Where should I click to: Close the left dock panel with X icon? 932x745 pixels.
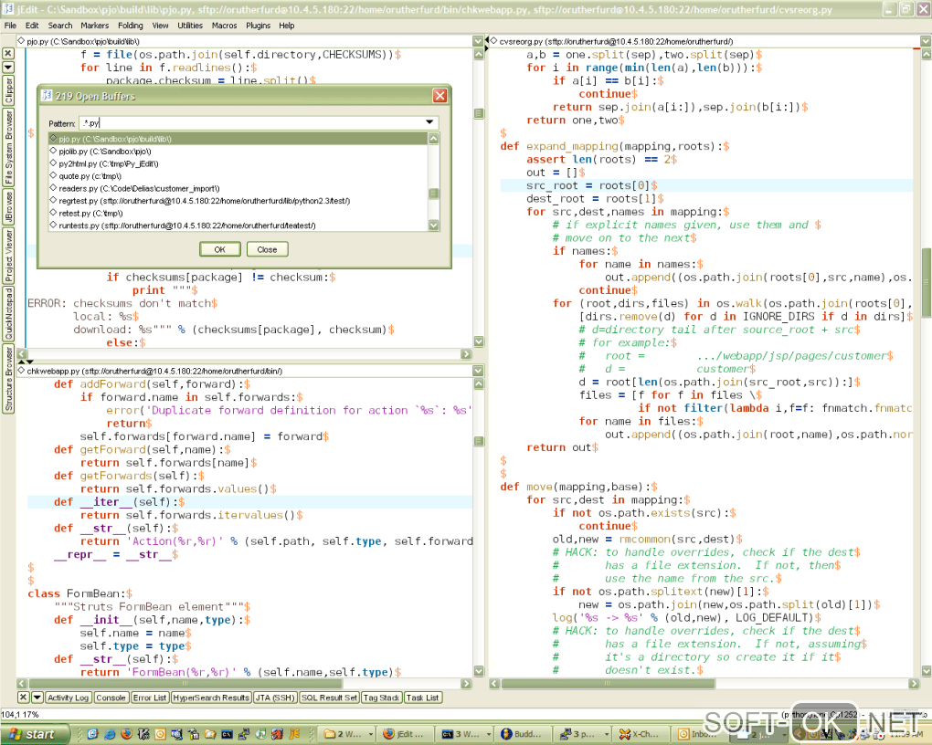coord(8,54)
